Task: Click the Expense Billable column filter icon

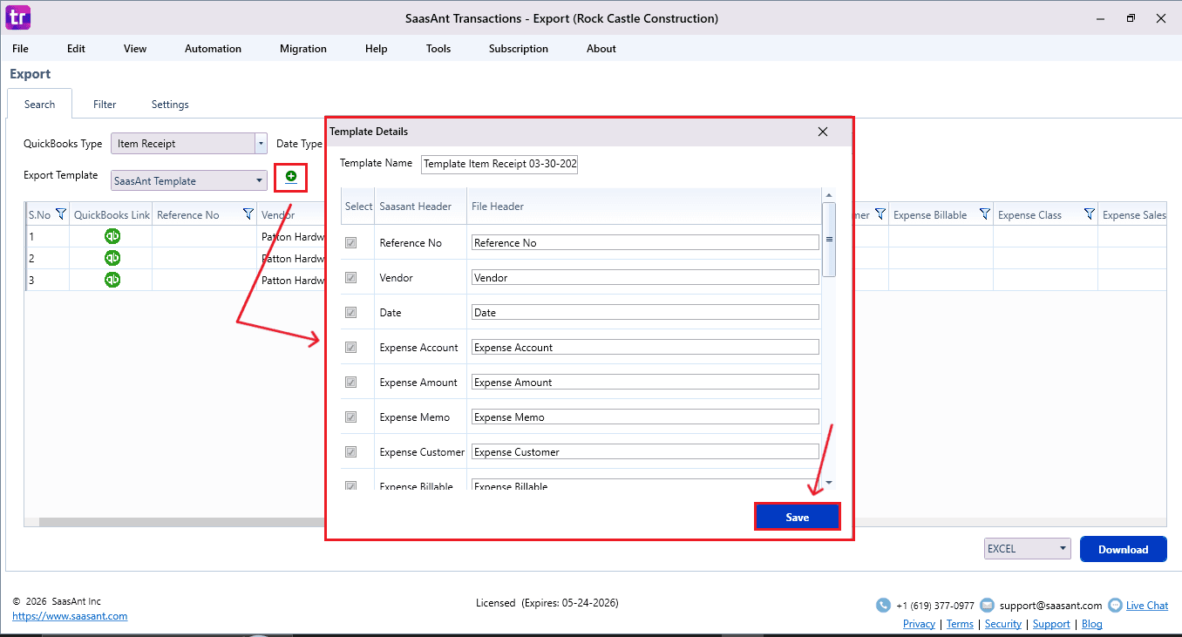Action: [x=984, y=214]
